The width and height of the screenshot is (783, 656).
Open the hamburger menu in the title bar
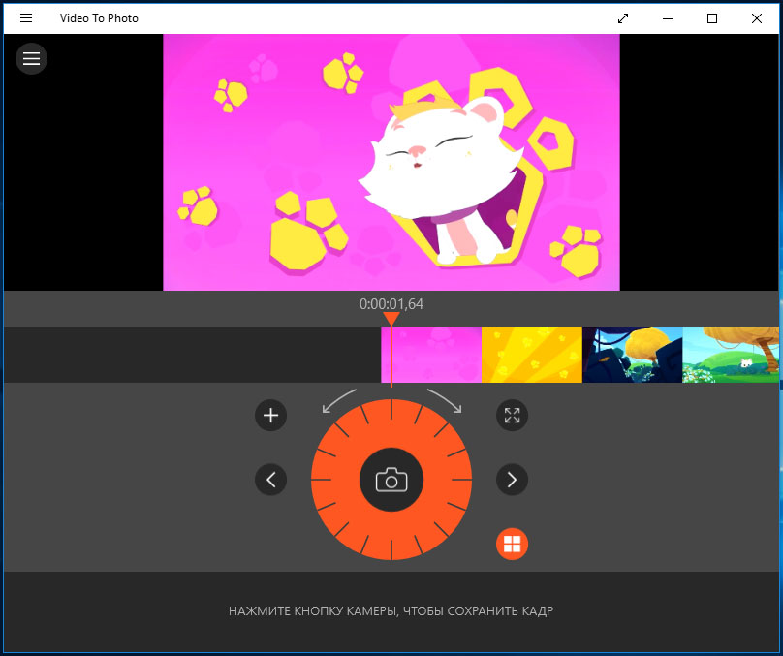[x=26, y=18]
